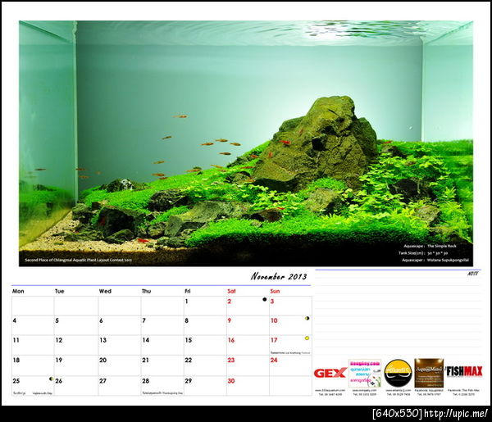
Task: Click the 'Aquascape: The Simple Rock' caption
Action: [x=430, y=246]
